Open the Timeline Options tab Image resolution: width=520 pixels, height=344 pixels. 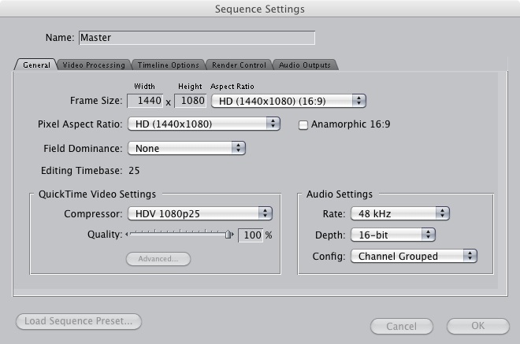[x=167, y=65]
